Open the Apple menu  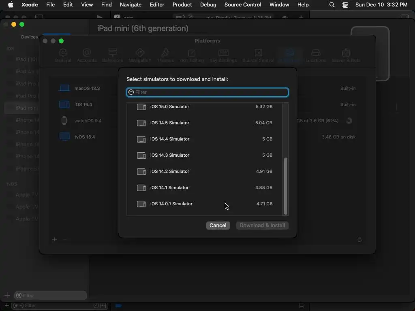tap(11, 4)
